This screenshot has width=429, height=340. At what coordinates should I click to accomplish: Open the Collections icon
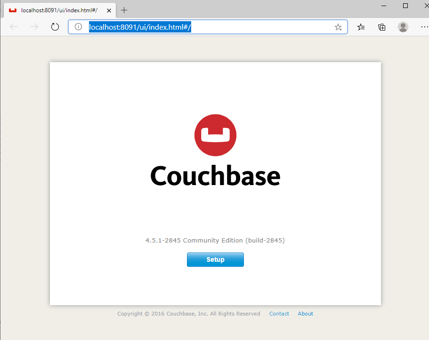point(381,27)
